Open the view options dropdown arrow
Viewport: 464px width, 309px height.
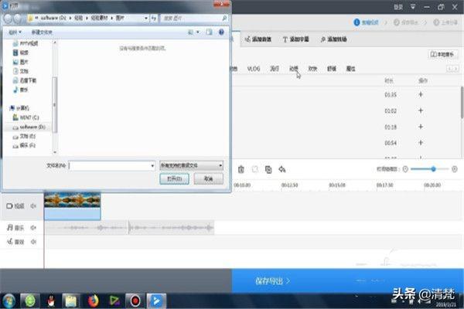198,32
